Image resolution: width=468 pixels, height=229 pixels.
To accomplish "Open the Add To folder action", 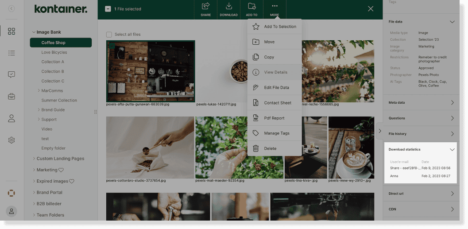I will [x=251, y=9].
